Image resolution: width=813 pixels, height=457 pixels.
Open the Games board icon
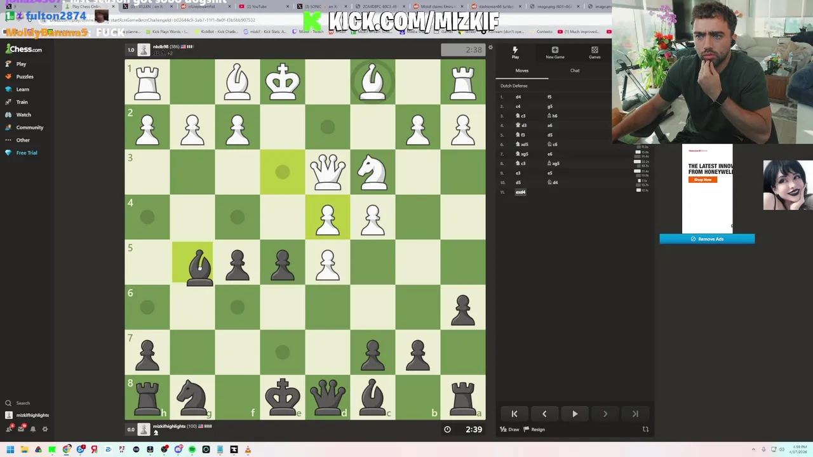click(x=595, y=53)
